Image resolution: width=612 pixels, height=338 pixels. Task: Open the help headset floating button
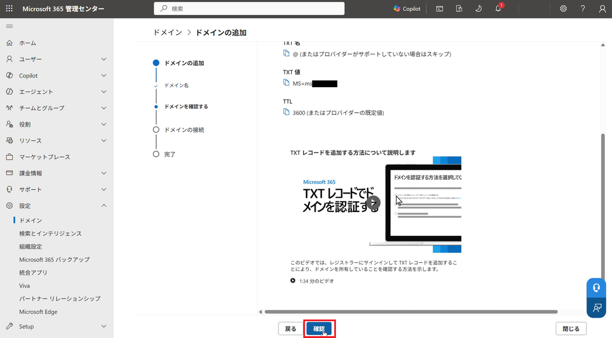[x=596, y=288]
